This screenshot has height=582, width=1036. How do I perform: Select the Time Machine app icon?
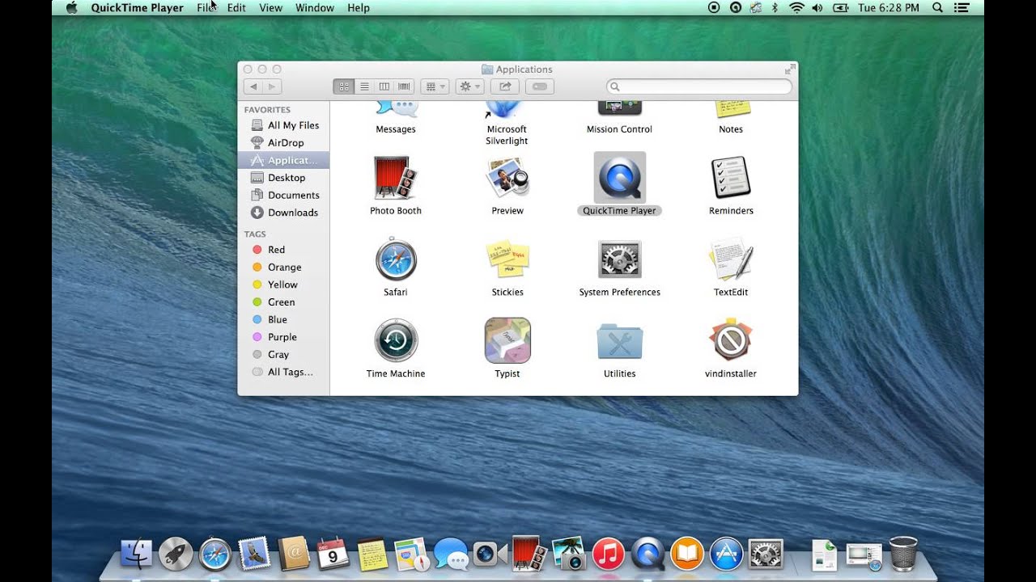point(396,340)
